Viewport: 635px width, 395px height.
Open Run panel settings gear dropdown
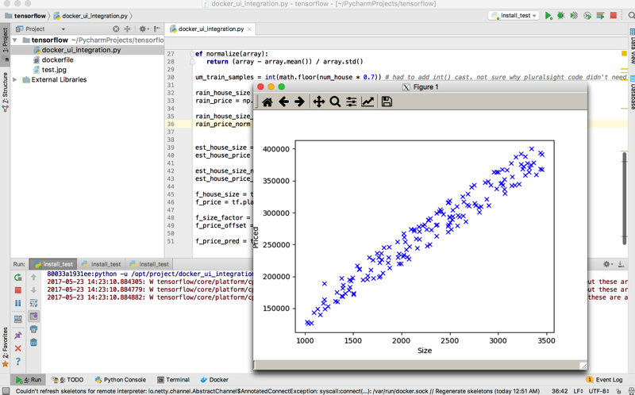607,264
